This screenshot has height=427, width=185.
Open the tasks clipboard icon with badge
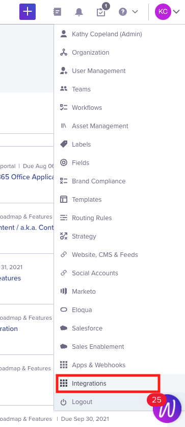point(101,11)
